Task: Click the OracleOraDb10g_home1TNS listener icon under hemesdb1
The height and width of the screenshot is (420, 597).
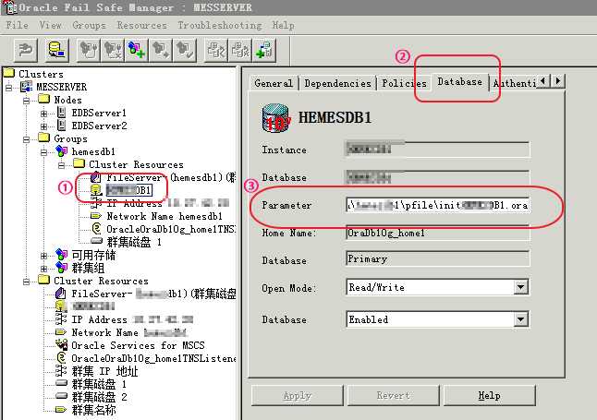Action: tap(97, 229)
